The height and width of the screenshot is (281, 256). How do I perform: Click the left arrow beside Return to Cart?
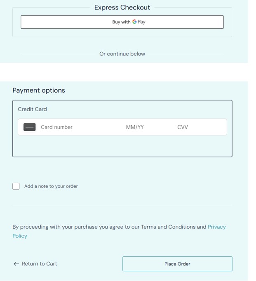pos(16,264)
